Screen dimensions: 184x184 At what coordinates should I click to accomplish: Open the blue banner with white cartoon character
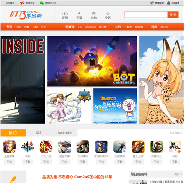point(115,106)
